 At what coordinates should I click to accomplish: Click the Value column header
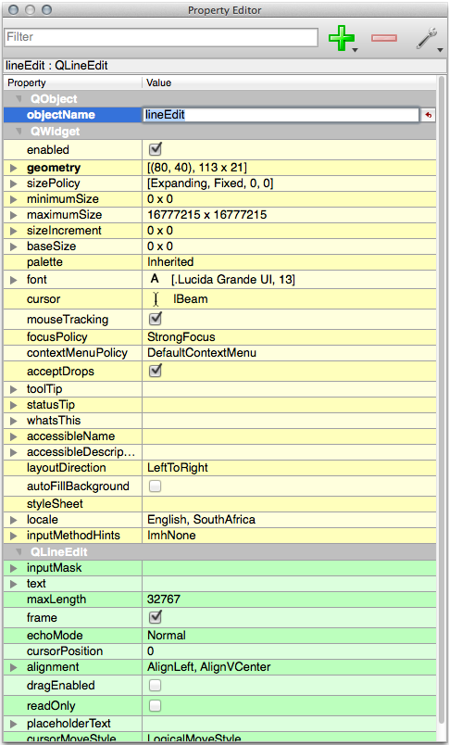289,82
